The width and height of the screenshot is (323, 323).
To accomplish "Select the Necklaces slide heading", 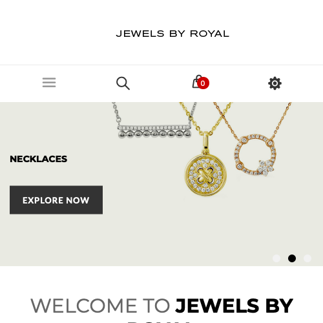I will pyautogui.click(x=39, y=159).
